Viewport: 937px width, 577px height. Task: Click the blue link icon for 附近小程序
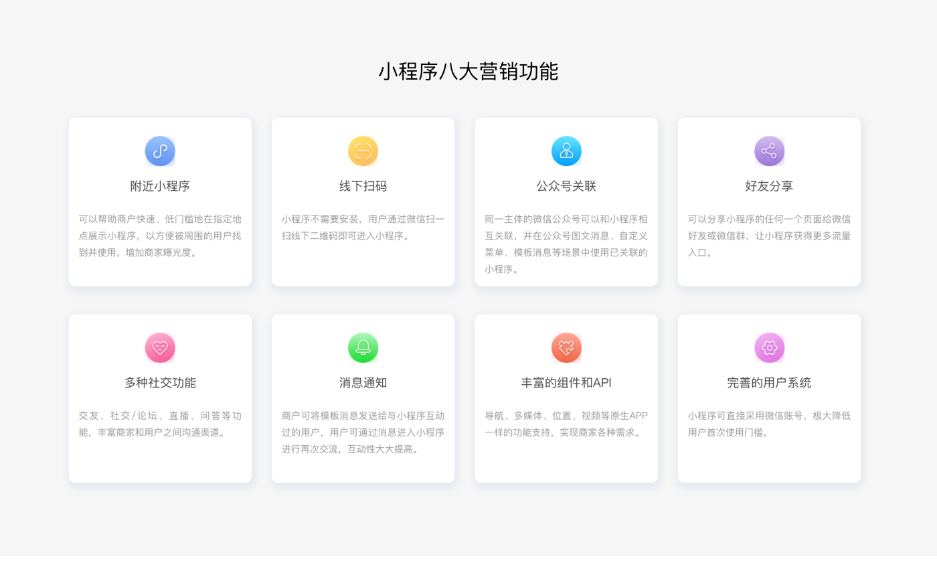pyautogui.click(x=160, y=151)
